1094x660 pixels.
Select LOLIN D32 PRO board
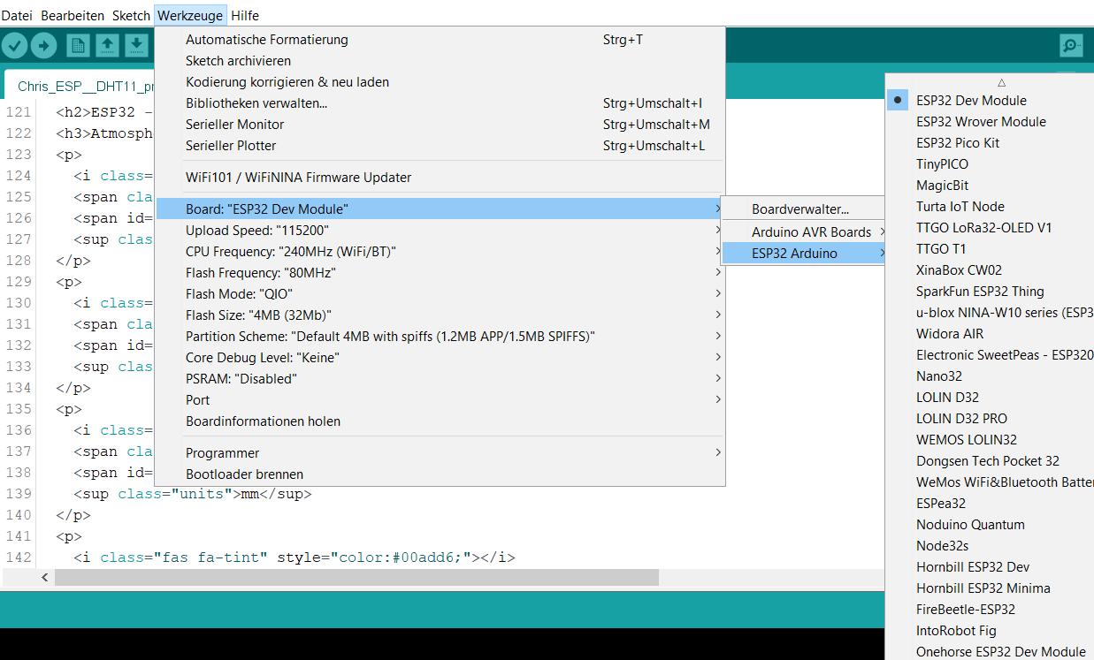coord(961,419)
